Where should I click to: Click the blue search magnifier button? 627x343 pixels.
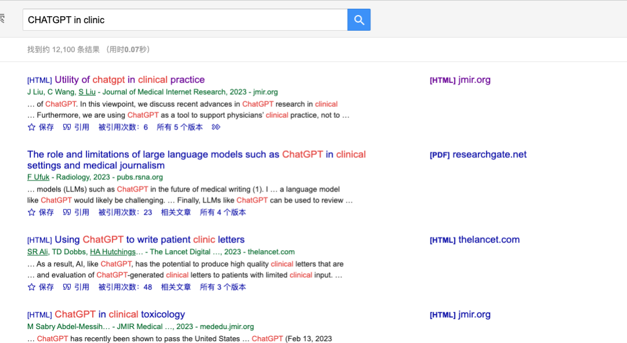(x=359, y=20)
